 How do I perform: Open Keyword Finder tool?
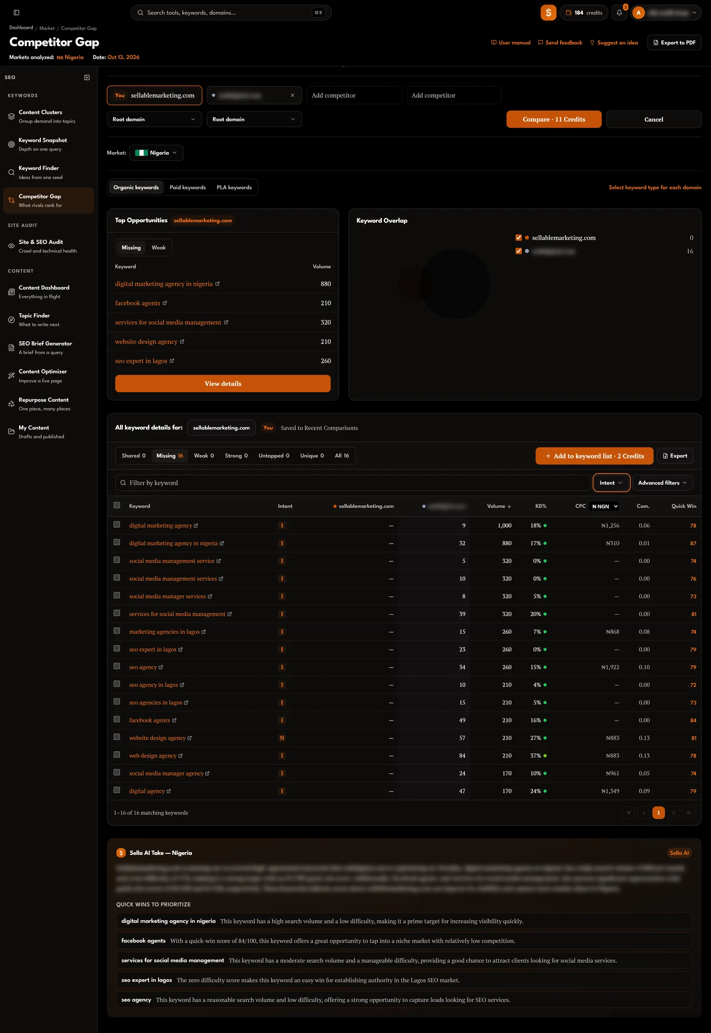(48, 172)
